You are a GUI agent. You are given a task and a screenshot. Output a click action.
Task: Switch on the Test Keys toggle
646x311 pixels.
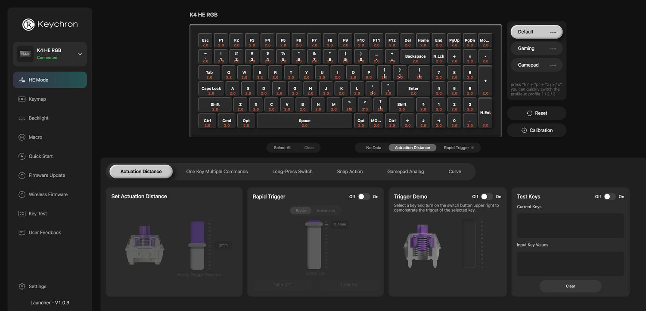point(609,197)
